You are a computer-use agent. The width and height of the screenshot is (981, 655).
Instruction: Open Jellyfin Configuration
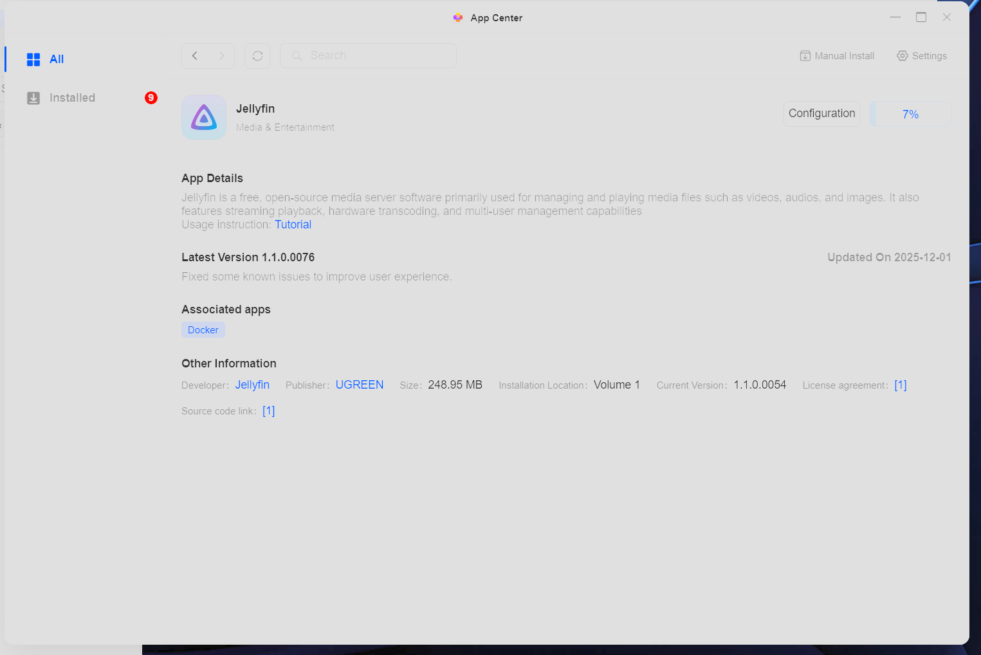pyautogui.click(x=821, y=113)
